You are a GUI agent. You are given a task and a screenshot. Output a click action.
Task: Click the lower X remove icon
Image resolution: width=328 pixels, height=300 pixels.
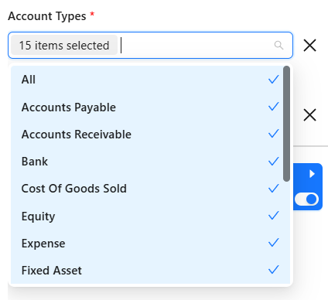click(x=309, y=115)
